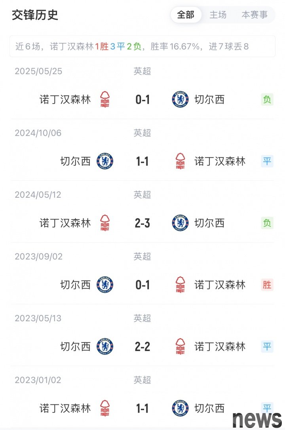Screen dimensions: 285x430
Task: Open the 2-3 score on 2024/05/12
Action: tap(142, 223)
